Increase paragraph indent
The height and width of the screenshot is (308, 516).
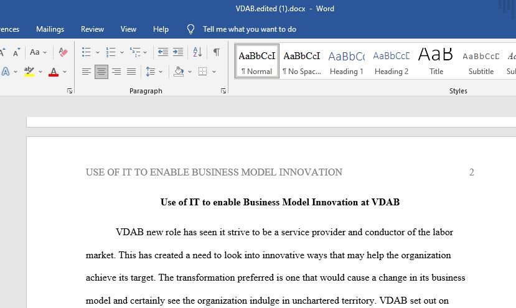(x=178, y=52)
